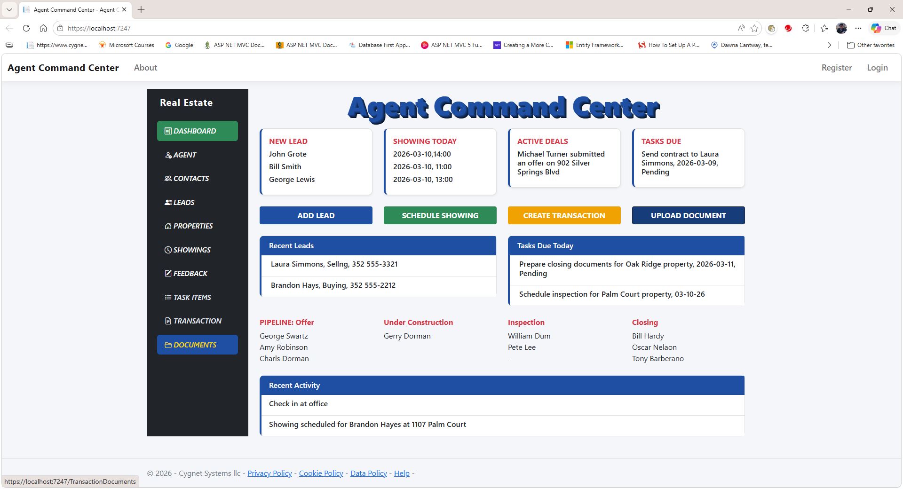Expand the browser tab list chevron
Viewport: 903px width, 489px height.
pyautogui.click(x=9, y=9)
